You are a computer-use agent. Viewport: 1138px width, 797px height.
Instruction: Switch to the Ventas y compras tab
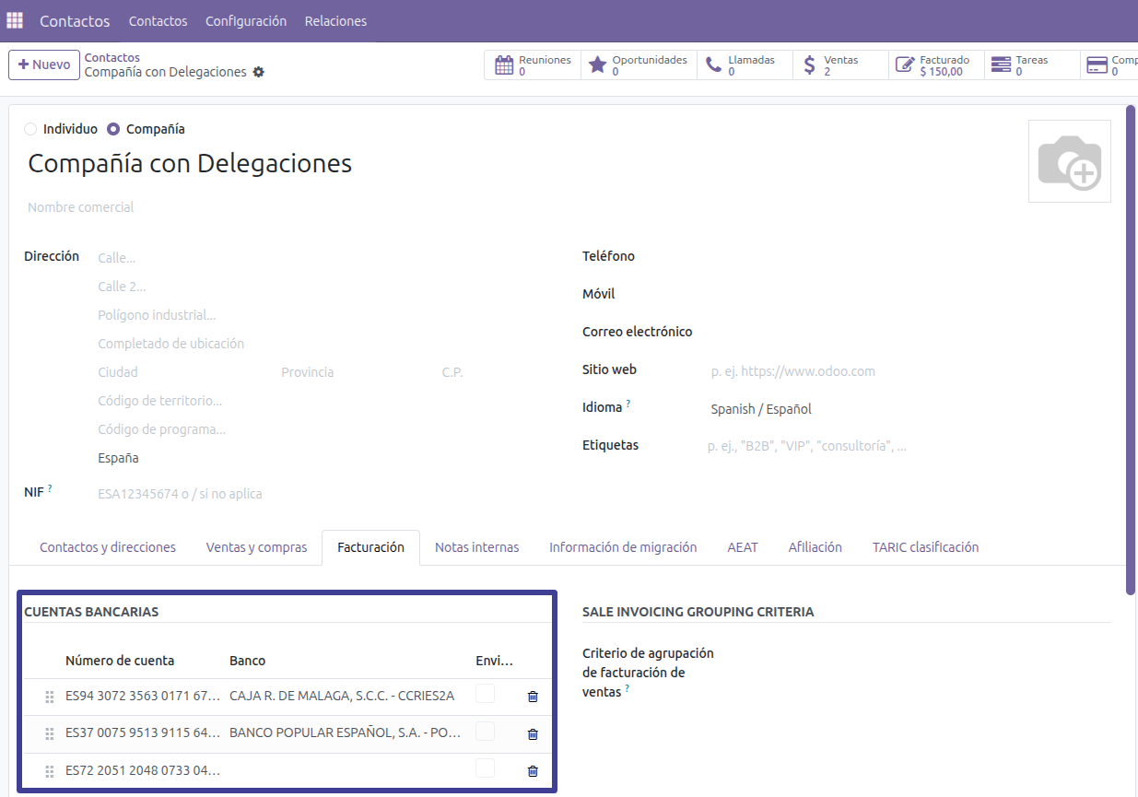pyautogui.click(x=256, y=547)
